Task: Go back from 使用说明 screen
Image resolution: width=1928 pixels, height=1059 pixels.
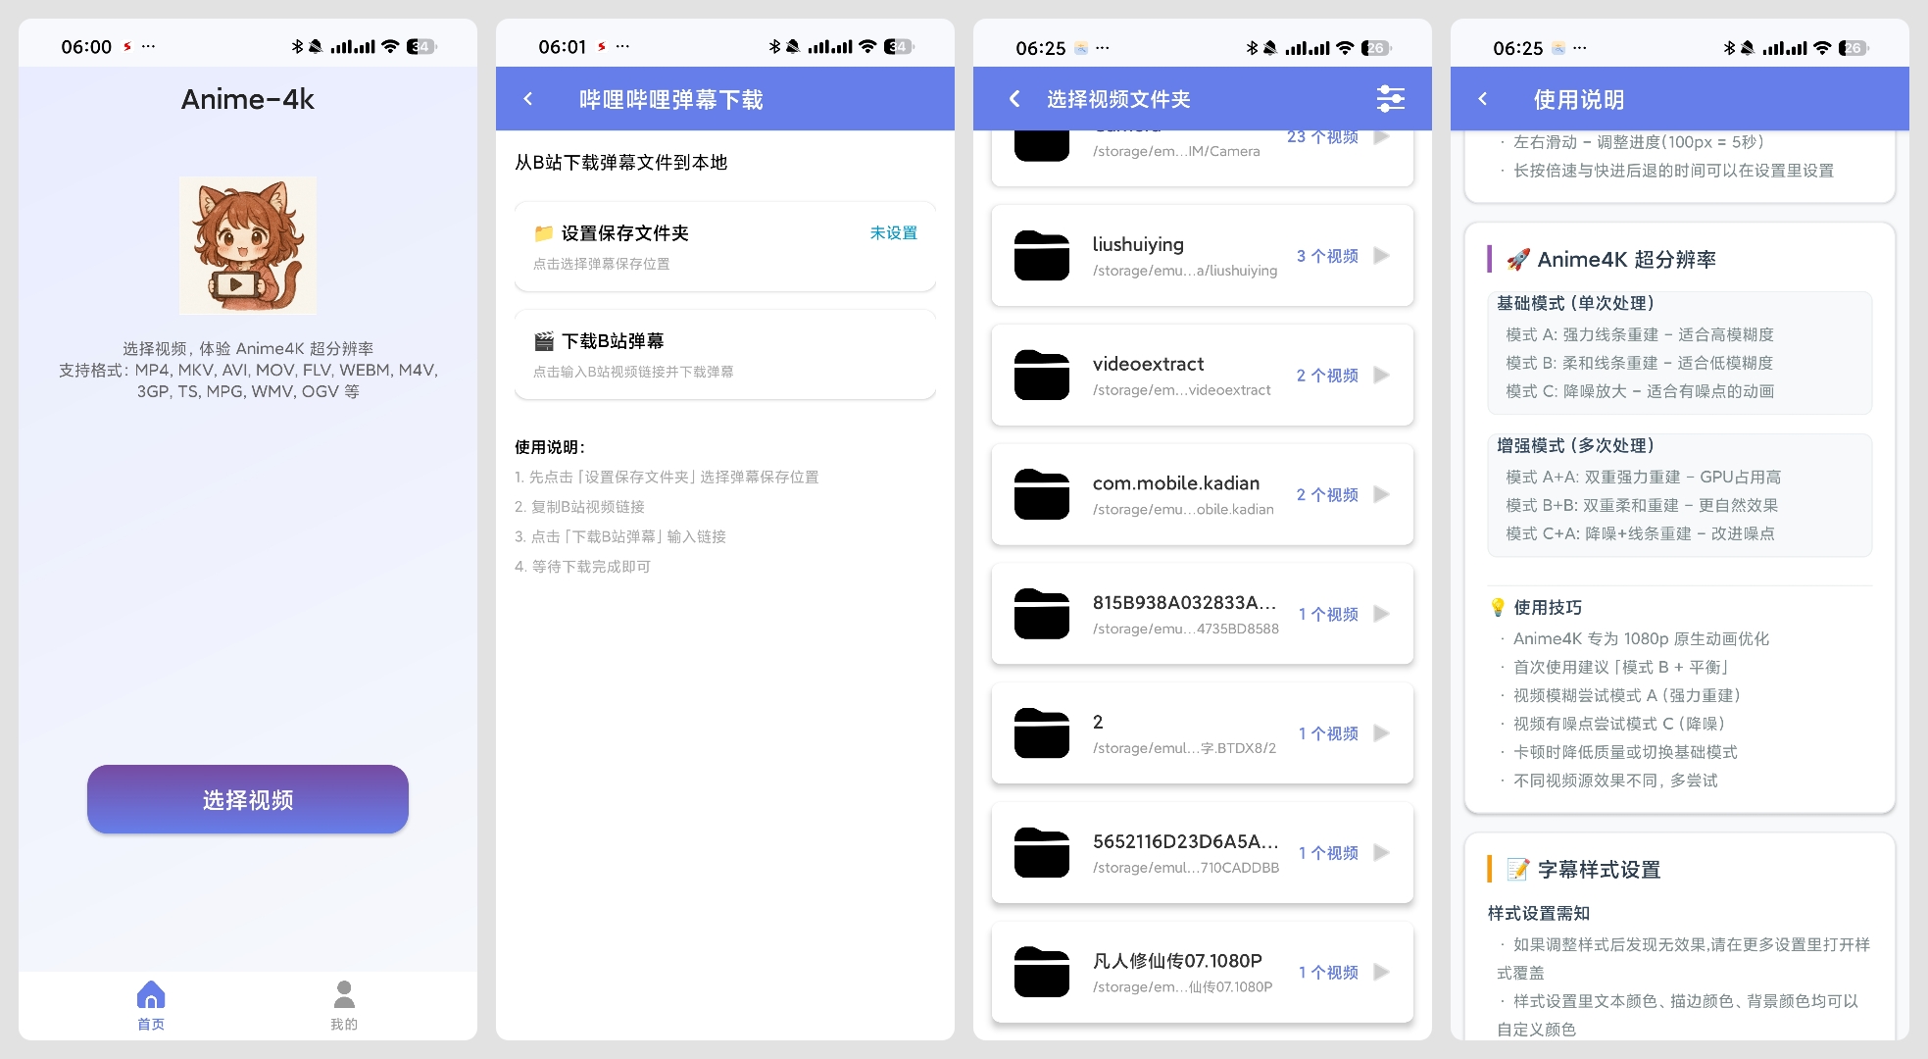Action: [1483, 99]
